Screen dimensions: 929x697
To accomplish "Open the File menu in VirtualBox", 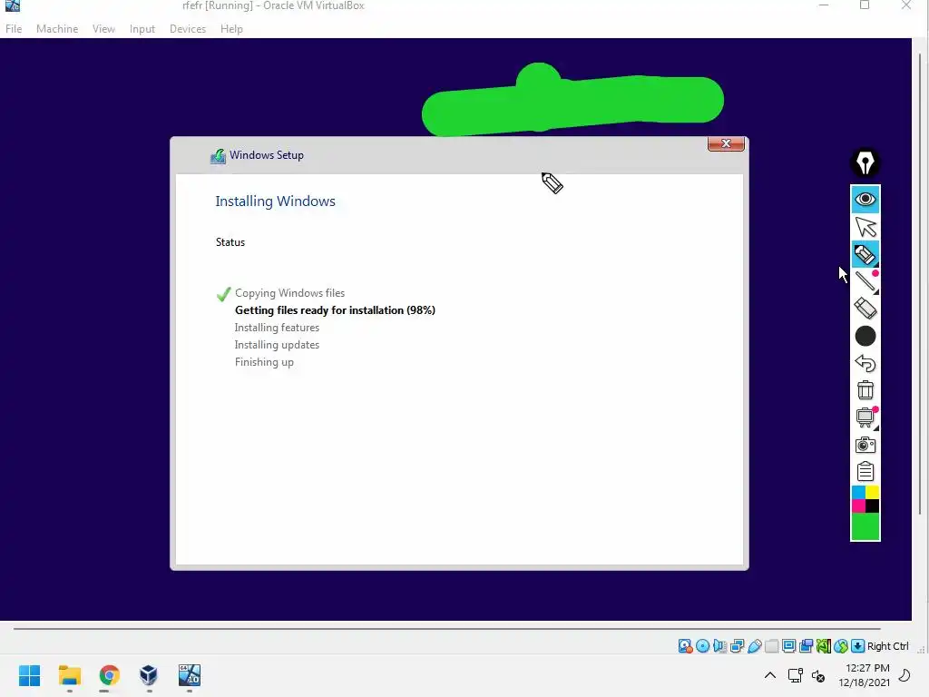I will (14, 28).
